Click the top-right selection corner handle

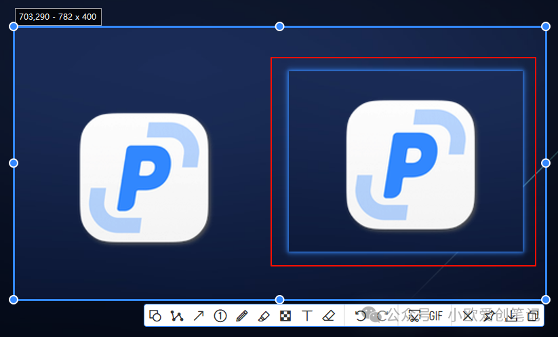(546, 26)
